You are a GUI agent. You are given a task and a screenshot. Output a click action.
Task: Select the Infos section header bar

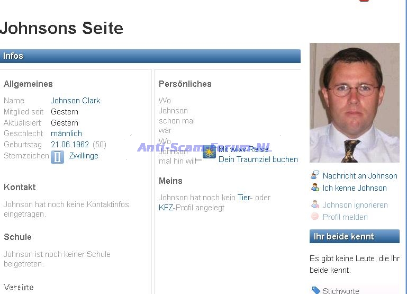point(150,56)
